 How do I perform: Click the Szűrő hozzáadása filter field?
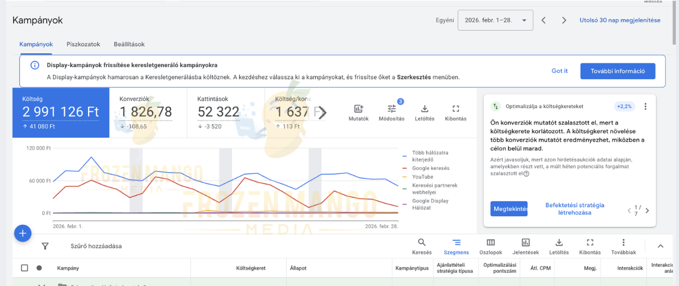[x=96, y=246]
